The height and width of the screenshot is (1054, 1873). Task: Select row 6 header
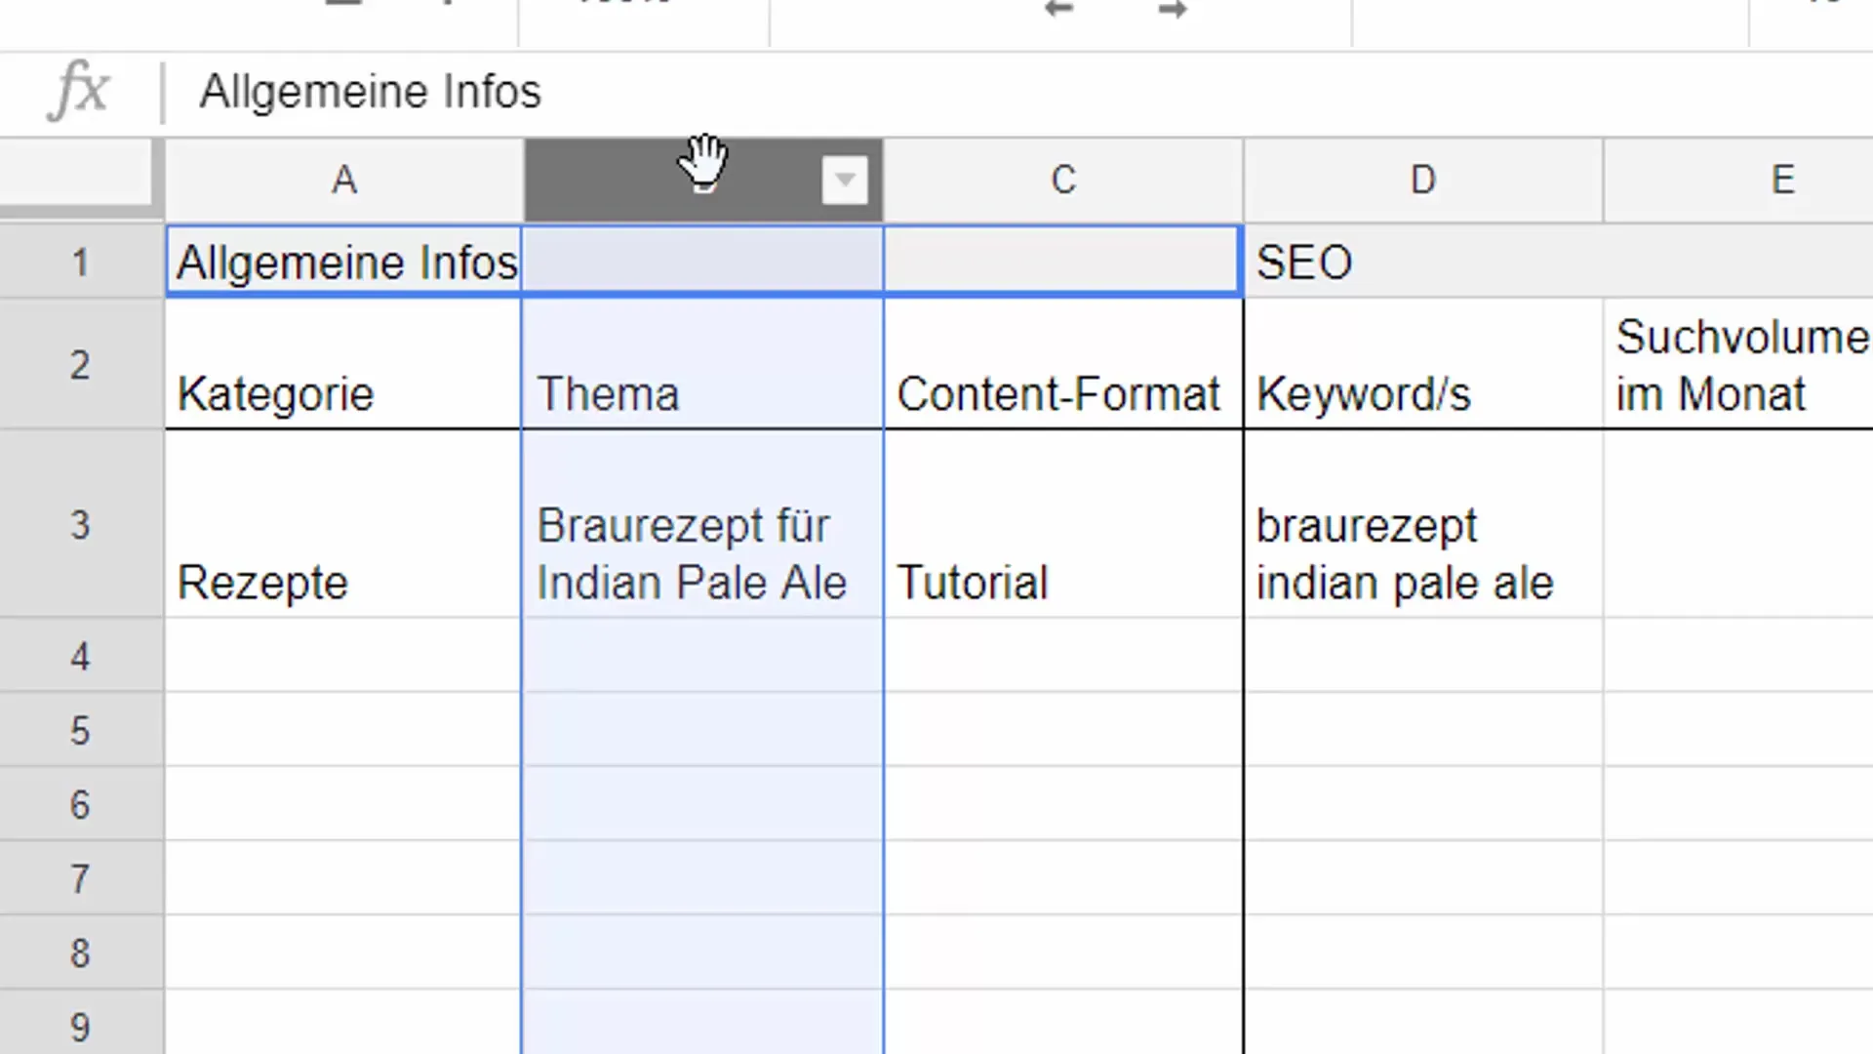(80, 804)
